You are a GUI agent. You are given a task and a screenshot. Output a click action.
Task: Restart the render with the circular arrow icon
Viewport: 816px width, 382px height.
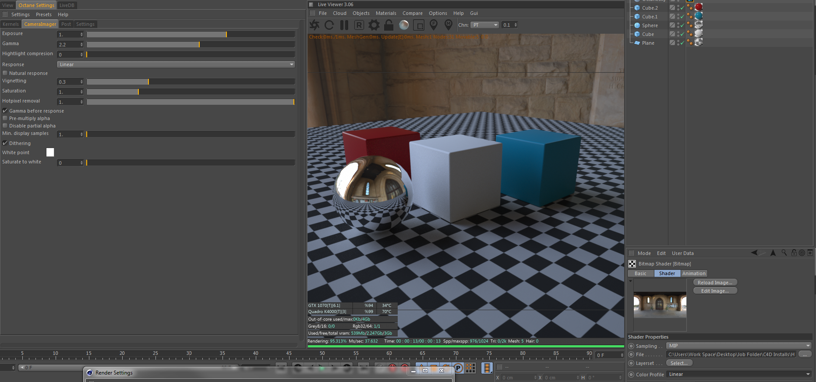pyautogui.click(x=329, y=25)
